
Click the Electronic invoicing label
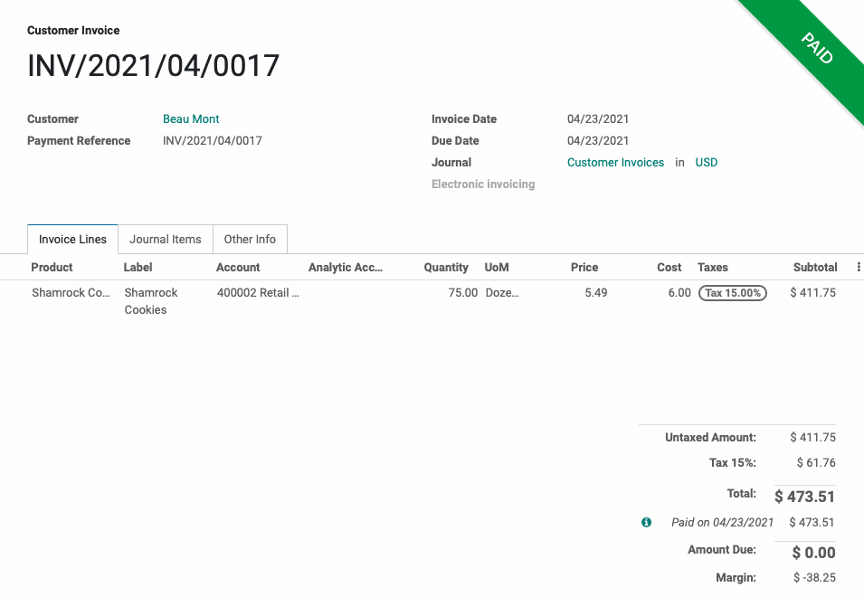click(x=483, y=184)
